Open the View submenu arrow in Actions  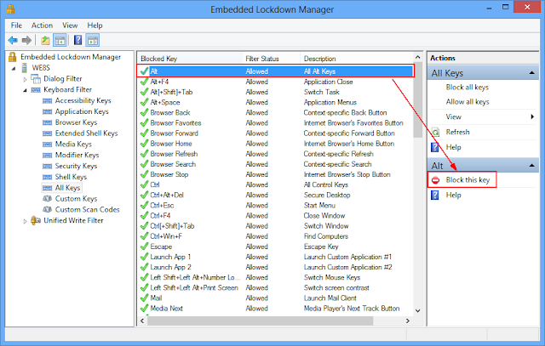[532, 117]
